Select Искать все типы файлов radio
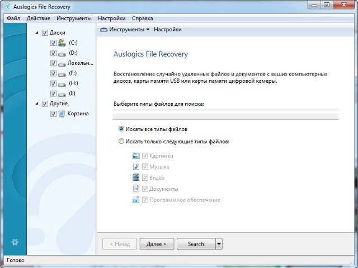Screen dimensions: 358x268 121,129
